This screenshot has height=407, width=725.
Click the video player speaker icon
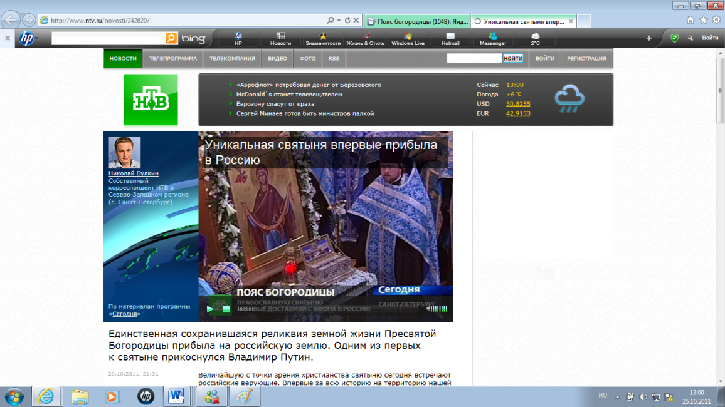pyautogui.click(x=428, y=309)
